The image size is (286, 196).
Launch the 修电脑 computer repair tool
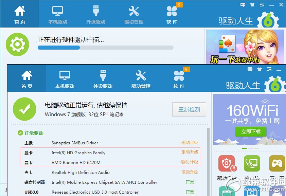(251, 163)
